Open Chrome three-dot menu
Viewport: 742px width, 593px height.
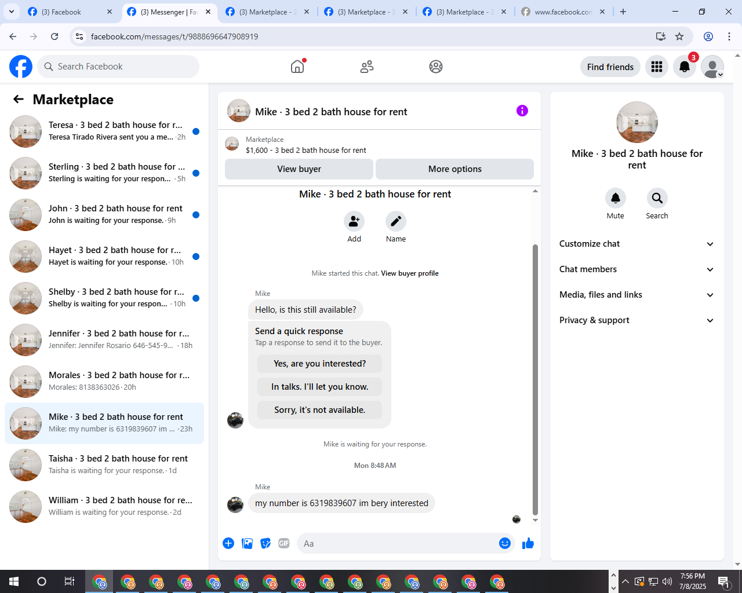(x=729, y=36)
